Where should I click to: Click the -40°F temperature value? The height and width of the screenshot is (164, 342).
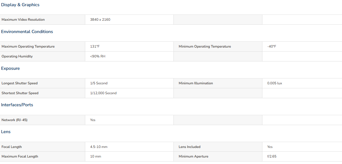[x=271, y=46]
